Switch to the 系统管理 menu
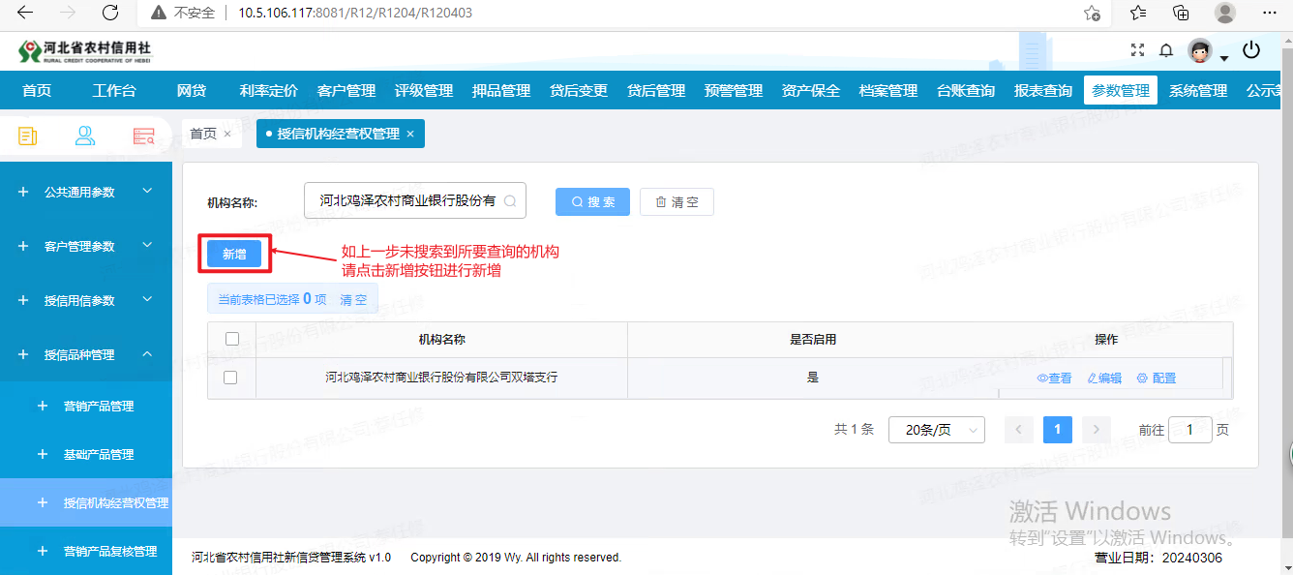Image resolution: width=1293 pixels, height=575 pixels. pos(1200,89)
